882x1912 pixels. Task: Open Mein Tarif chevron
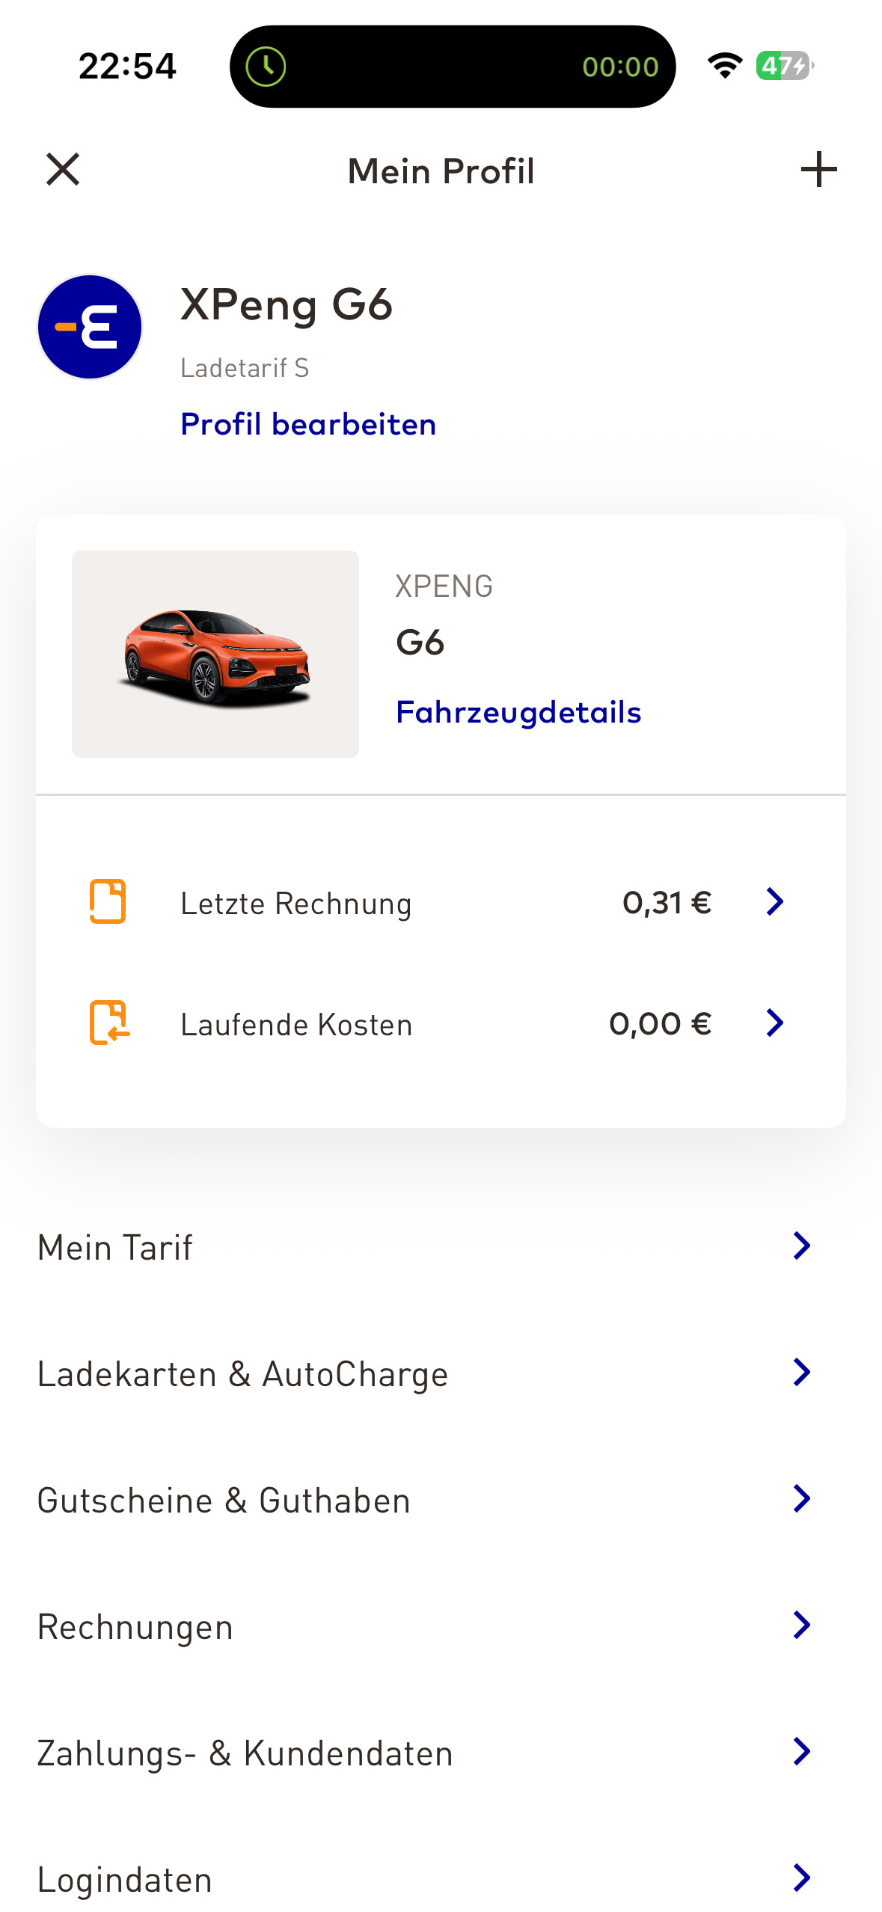(x=801, y=1245)
